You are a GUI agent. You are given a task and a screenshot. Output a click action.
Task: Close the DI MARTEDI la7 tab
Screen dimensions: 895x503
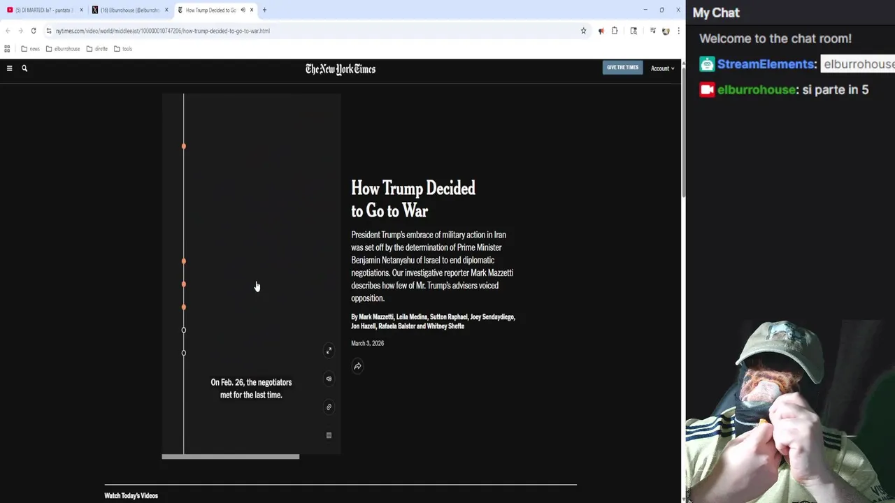[x=81, y=10]
